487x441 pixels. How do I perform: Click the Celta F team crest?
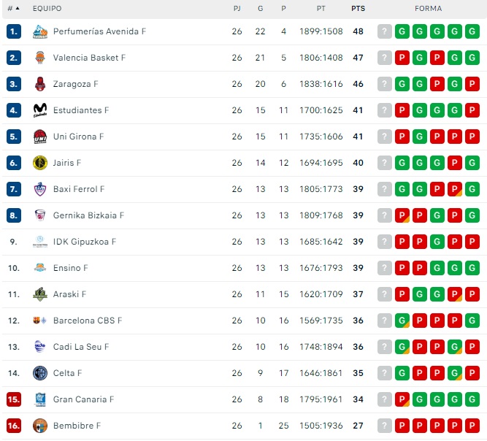coord(40,373)
